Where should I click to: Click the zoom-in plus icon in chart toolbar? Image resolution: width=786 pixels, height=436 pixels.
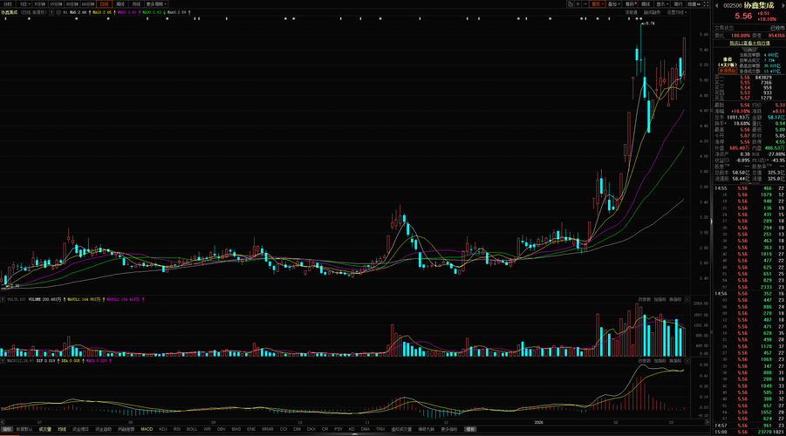click(578, 4)
